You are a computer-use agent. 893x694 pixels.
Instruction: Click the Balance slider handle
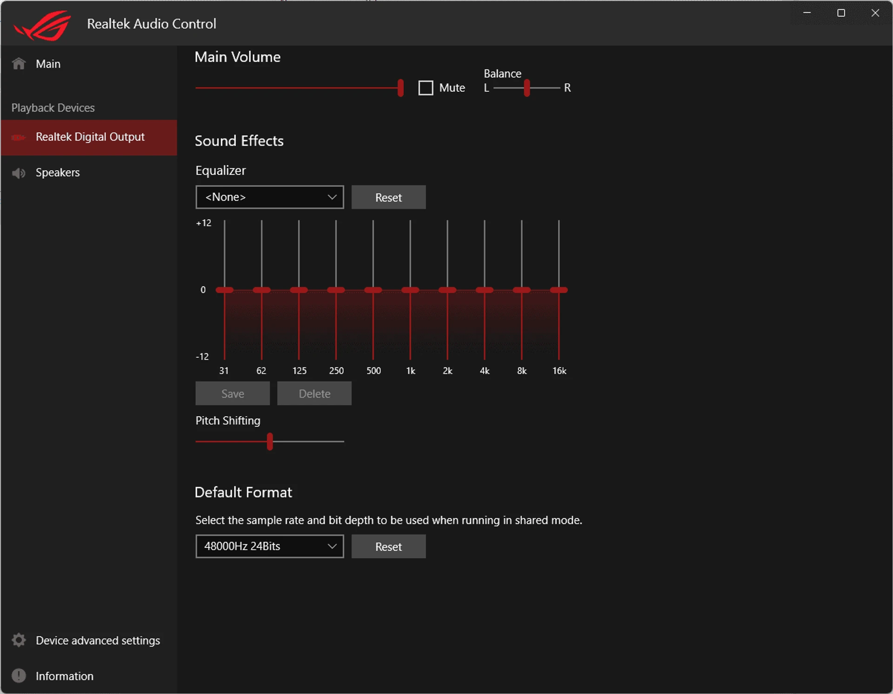tap(527, 88)
